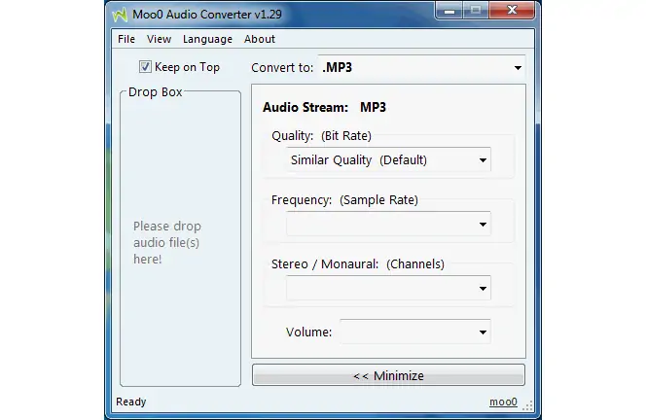Click the Moo0 app icon in title bar
The height and width of the screenshot is (420, 646).
tap(120, 15)
